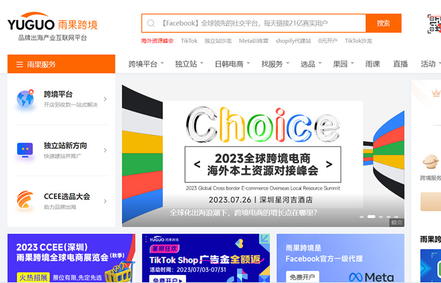This screenshot has width=441, height=283.
Task: Click the globe icon for 跨境平台
Action: tap(25, 98)
